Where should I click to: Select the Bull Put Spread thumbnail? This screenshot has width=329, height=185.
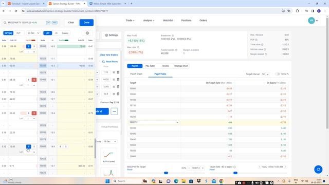coord(108,156)
